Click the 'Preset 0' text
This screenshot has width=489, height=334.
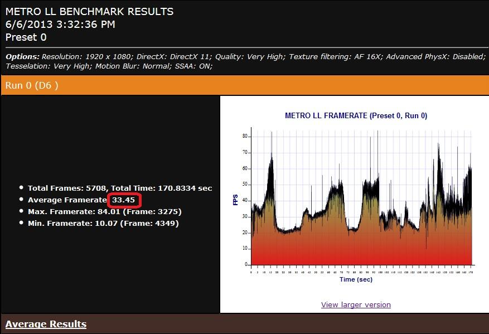(x=26, y=37)
